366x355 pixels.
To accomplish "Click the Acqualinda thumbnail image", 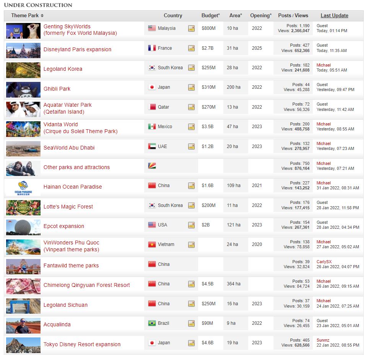I will click(23, 326).
